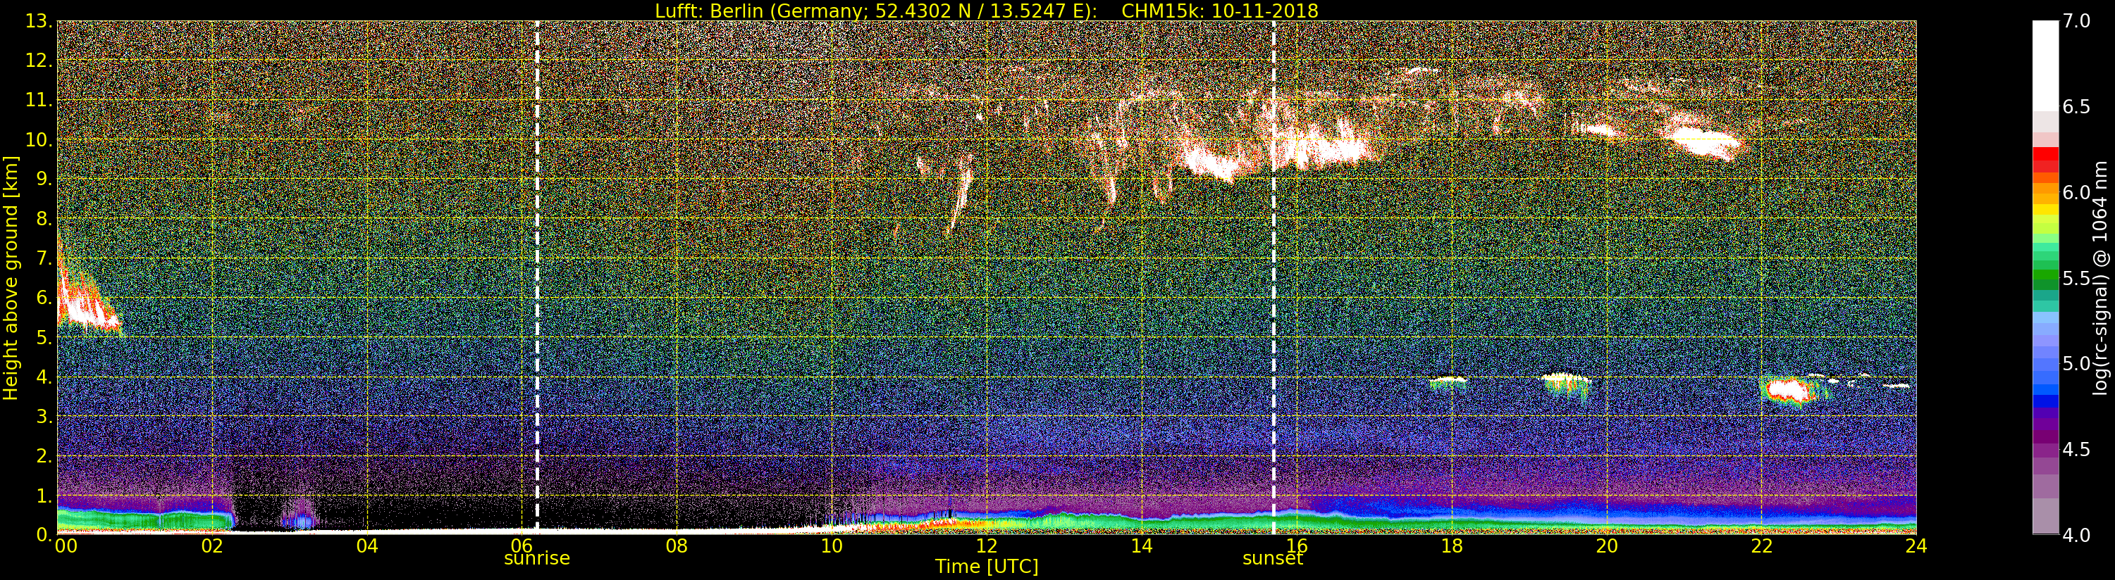The image size is (2115, 580).
Task: Click the colorbar value '4.0'
Action: click(x=2076, y=535)
